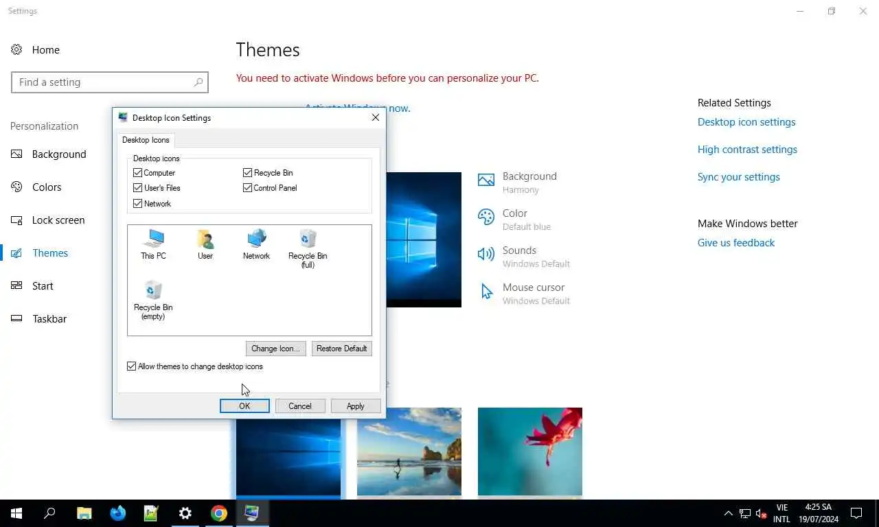Image resolution: width=879 pixels, height=527 pixels.
Task: Select the Desktop Icons tab
Action: pos(146,140)
